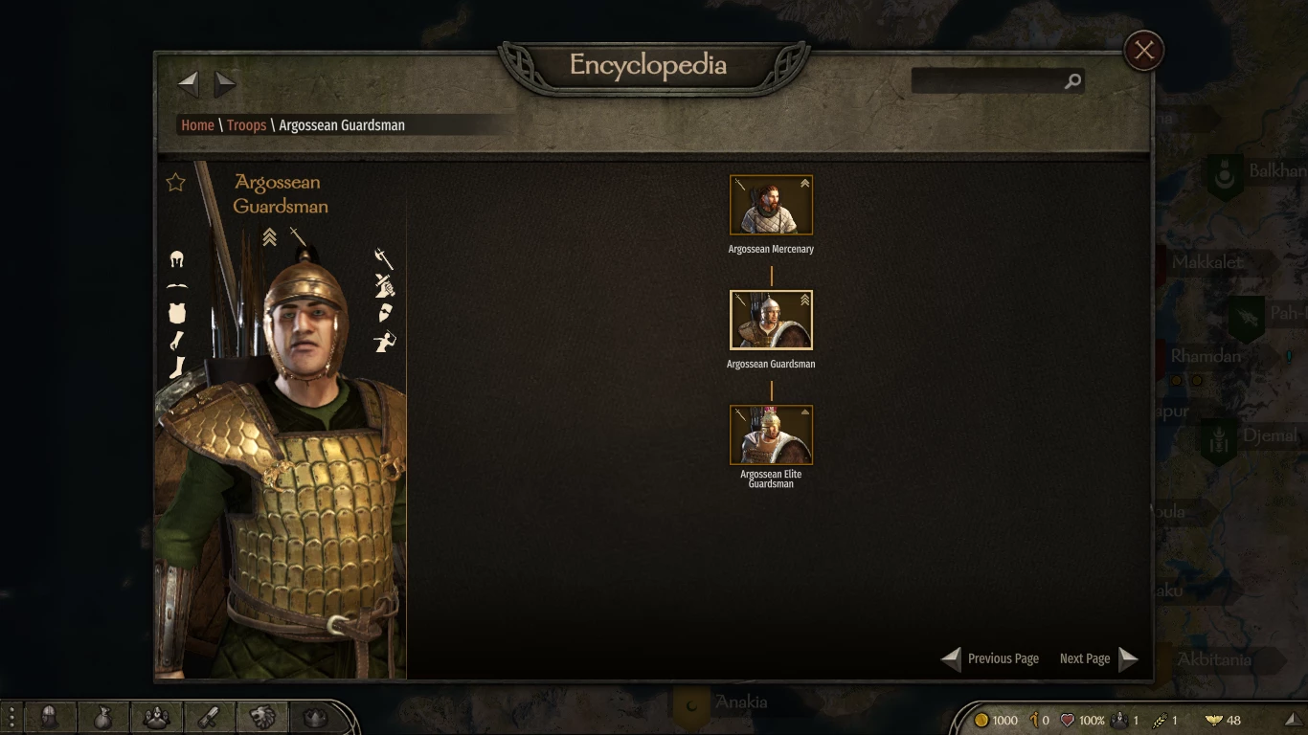Open the Inventory bag icon
Viewport: 1308px width, 735px height.
click(102, 718)
